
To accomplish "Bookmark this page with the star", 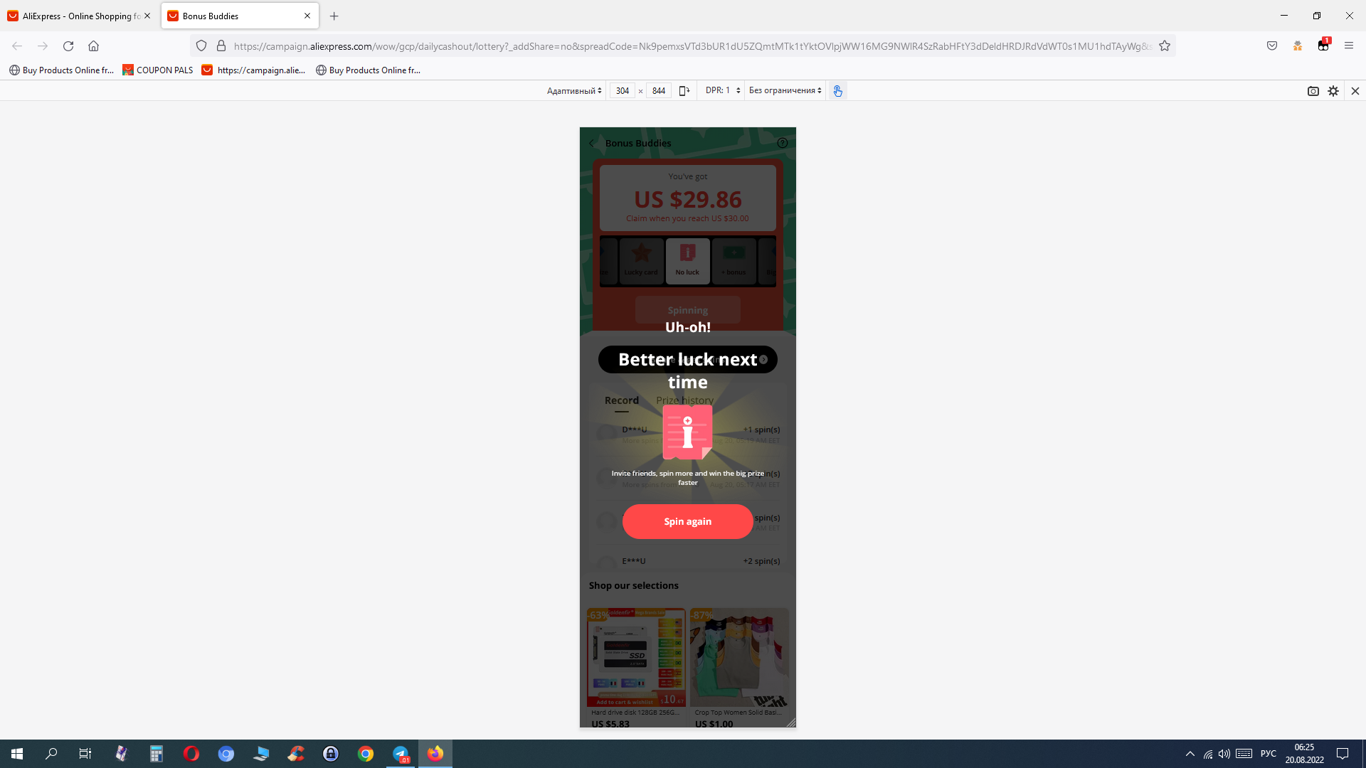I will (x=1165, y=46).
